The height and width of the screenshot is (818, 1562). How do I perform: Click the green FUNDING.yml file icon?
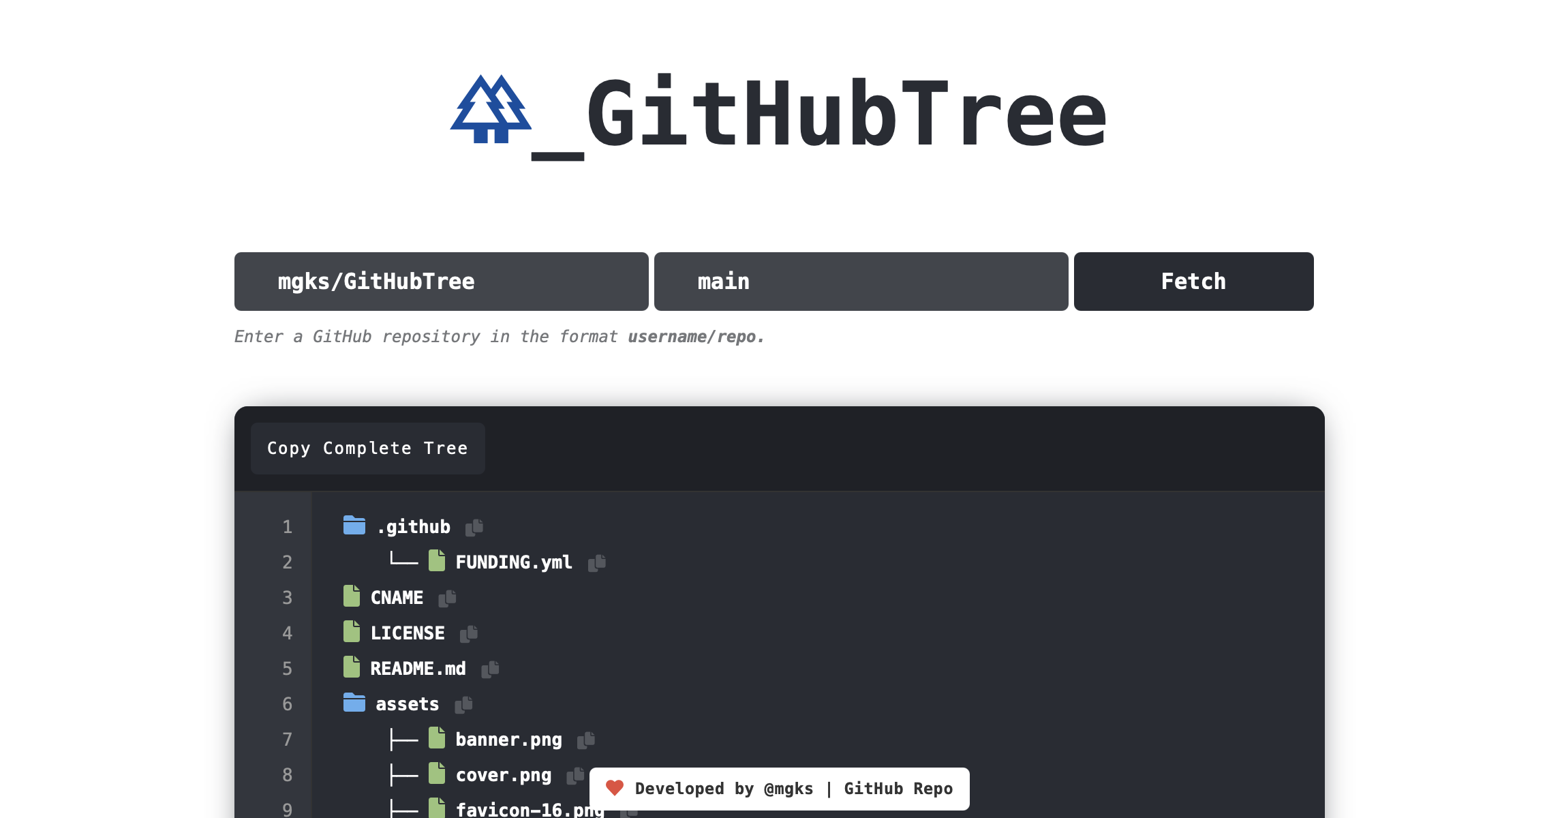pyautogui.click(x=438, y=561)
